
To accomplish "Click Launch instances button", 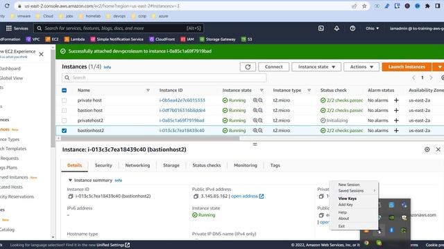I will (x=407, y=67).
